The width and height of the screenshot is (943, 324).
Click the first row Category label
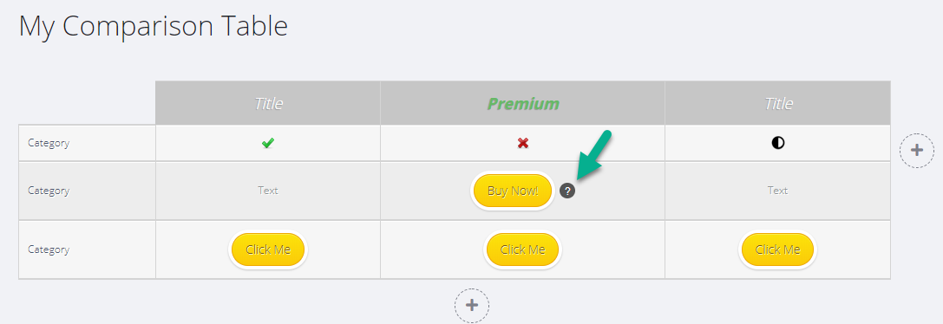pos(49,143)
